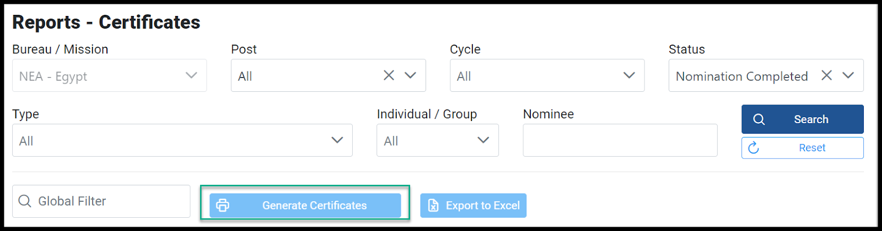Click the Nomination Completed status value
This screenshot has width=882, height=231.
pyautogui.click(x=742, y=76)
